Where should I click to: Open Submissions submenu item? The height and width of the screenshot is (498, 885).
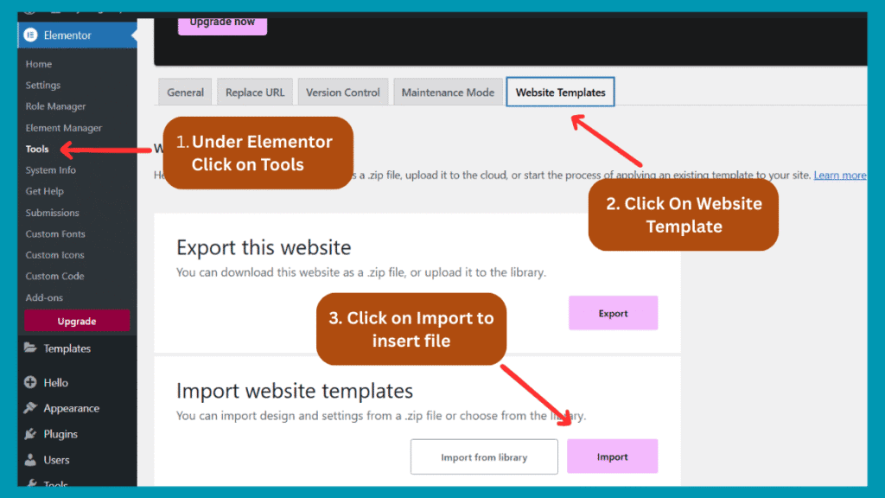[x=52, y=213]
